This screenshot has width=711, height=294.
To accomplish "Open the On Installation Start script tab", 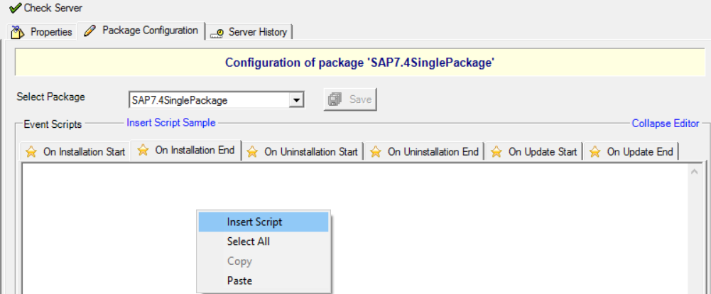I will coord(75,152).
